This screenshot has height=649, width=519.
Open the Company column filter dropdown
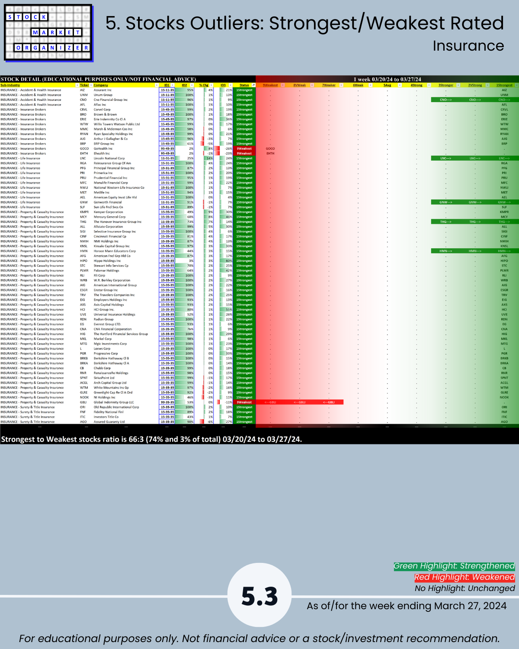(x=157, y=85)
